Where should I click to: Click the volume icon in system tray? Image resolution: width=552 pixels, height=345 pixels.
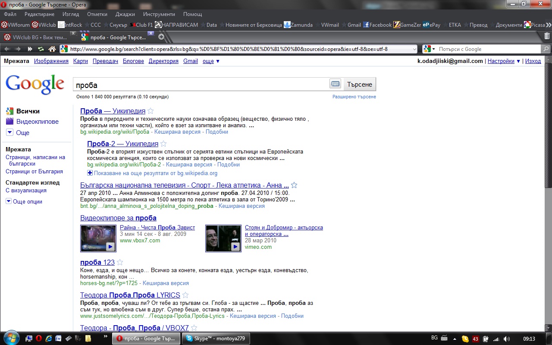(507, 339)
